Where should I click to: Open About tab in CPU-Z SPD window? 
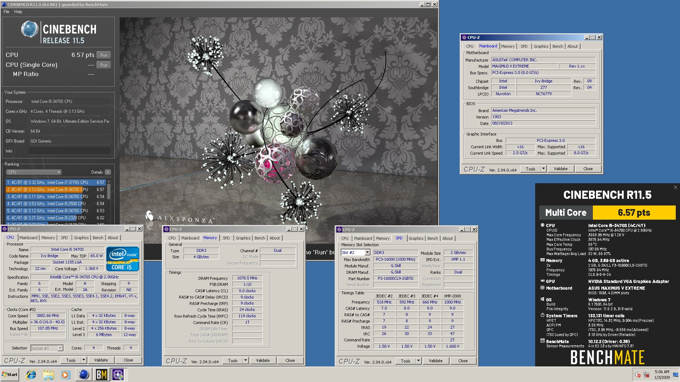pyautogui.click(x=447, y=238)
